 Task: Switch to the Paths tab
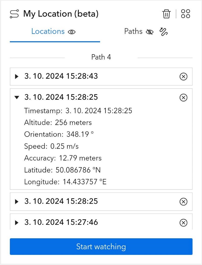click(x=133, y=31)
